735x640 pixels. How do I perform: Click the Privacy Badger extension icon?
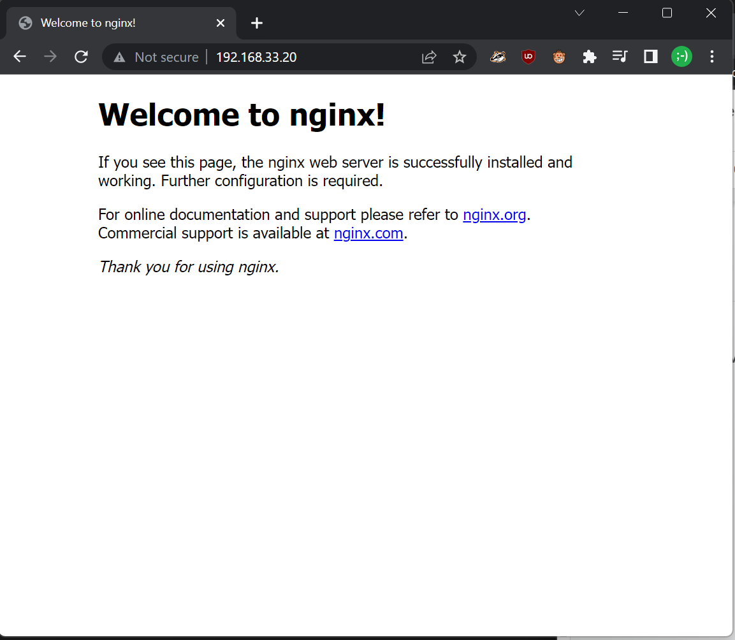(498, 57)
